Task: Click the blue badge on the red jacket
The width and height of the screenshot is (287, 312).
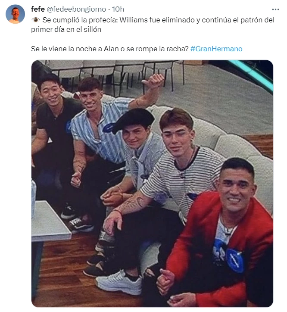Action: (x=235, y=260)
